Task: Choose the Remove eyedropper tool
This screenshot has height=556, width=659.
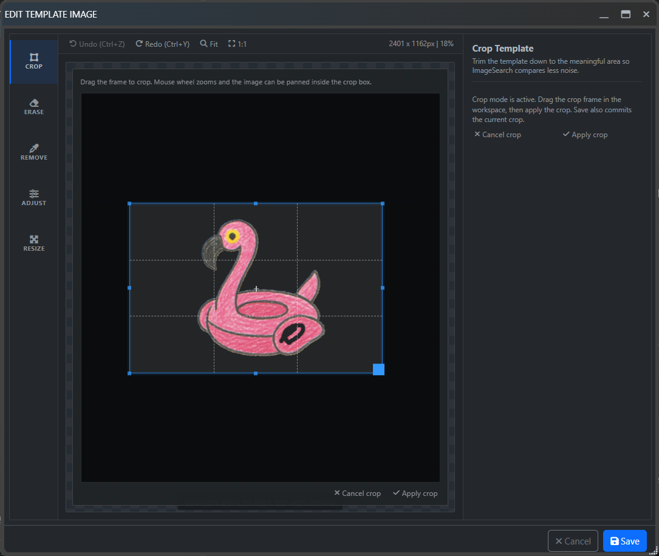Action: [33, 152]
